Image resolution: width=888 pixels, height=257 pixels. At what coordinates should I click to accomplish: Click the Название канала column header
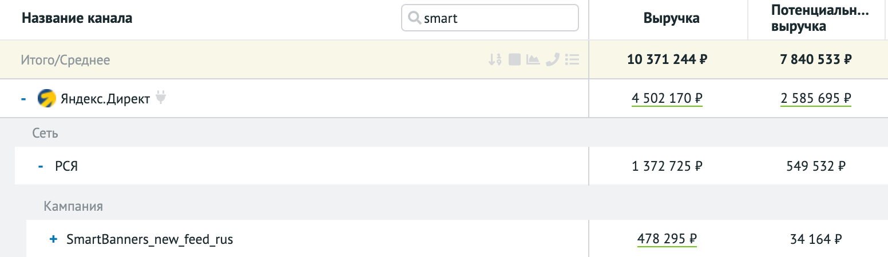pyautogui.click(x=77, y=19)
